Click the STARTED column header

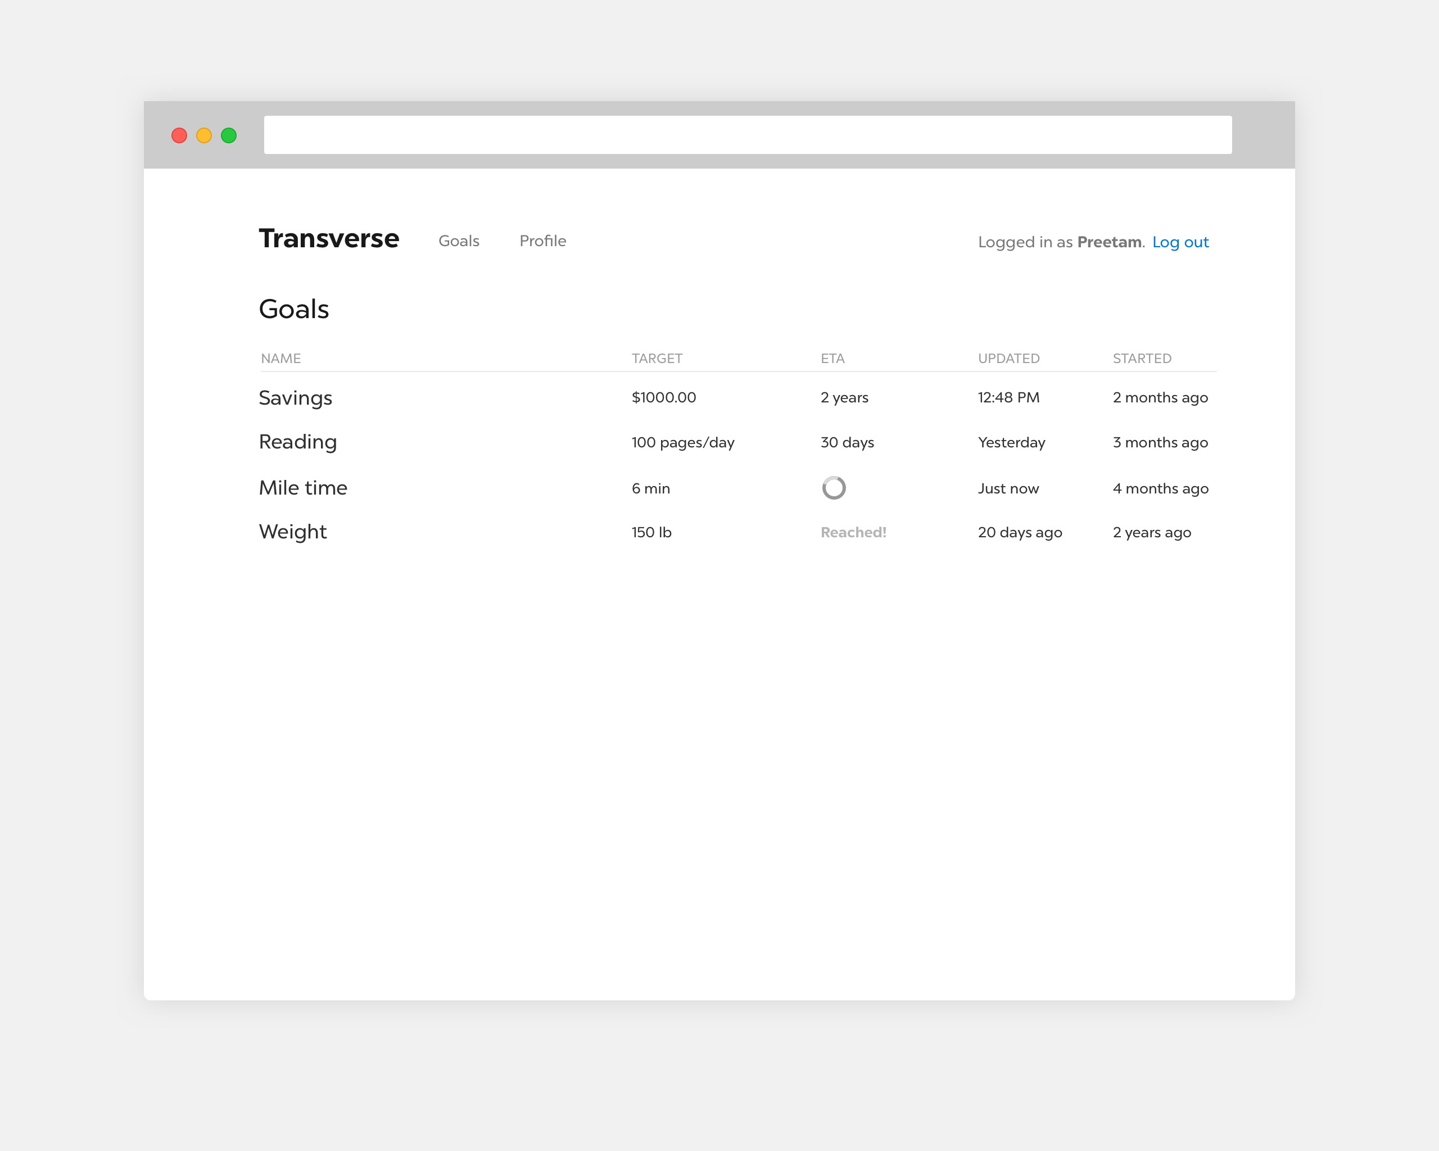click(x=1142, y=359)
